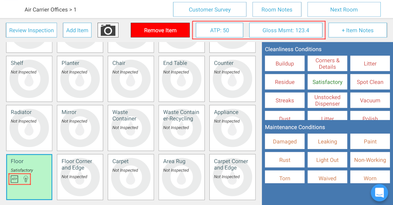393x205 pixels.
Task: Toggle the Buildup cleanliness condition
Action: pyautogui.click(x=285, y=64)
